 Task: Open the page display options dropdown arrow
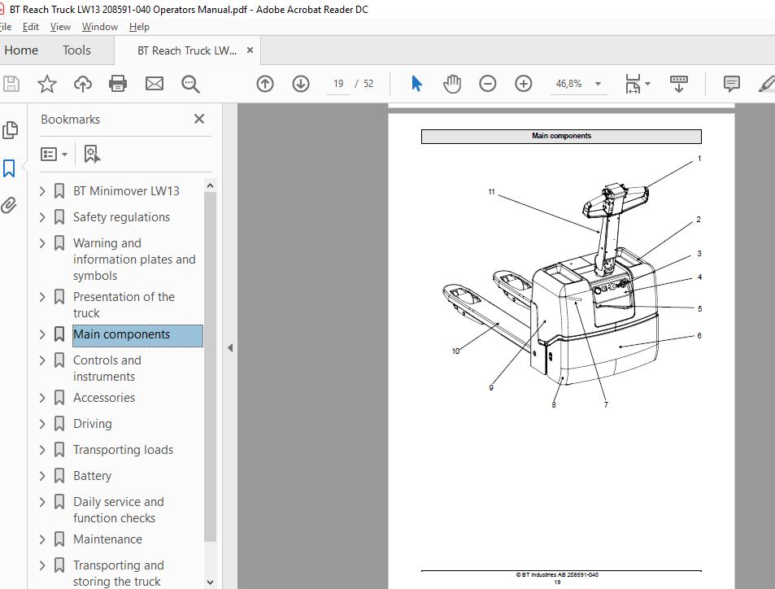pos(647,84)
